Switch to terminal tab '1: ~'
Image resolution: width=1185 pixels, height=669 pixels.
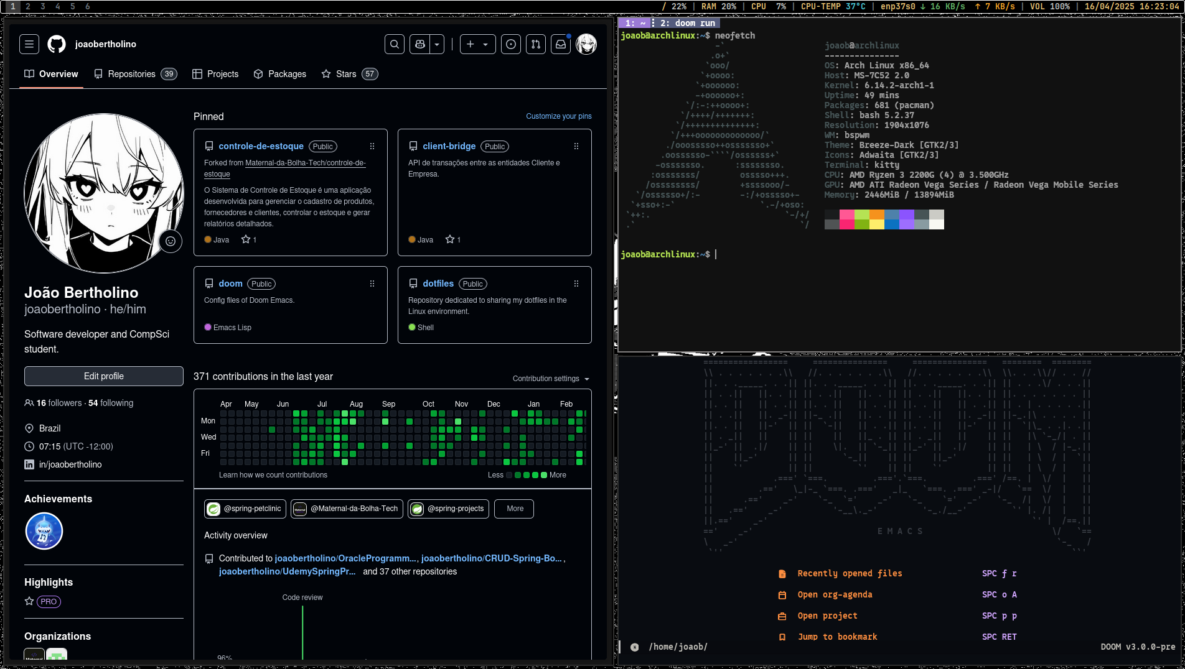click(x=635, y=23)
